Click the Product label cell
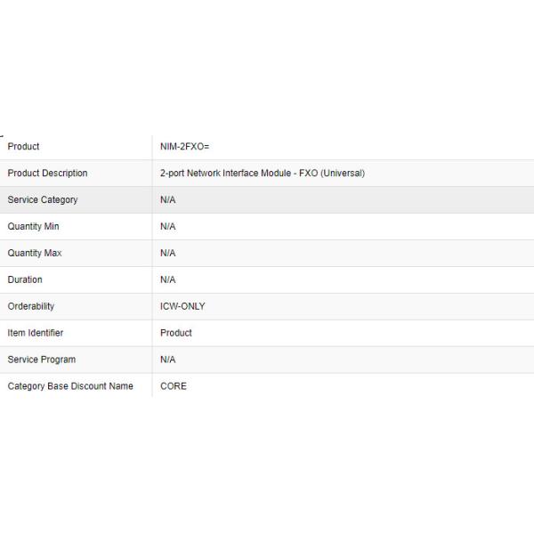This screenshot has width=534, height=534. pos(24,147)
